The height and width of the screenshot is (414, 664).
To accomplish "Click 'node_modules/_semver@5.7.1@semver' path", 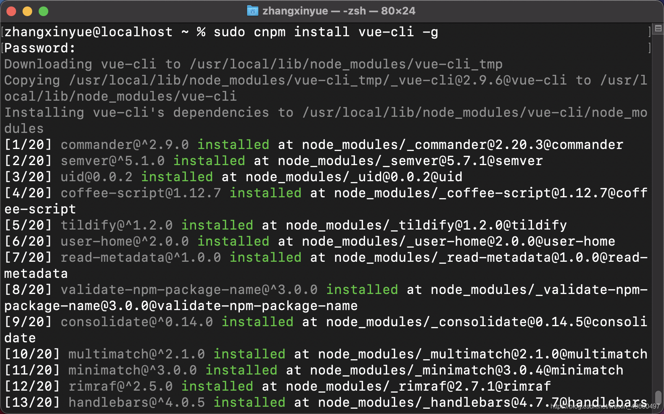I will 410,161.
